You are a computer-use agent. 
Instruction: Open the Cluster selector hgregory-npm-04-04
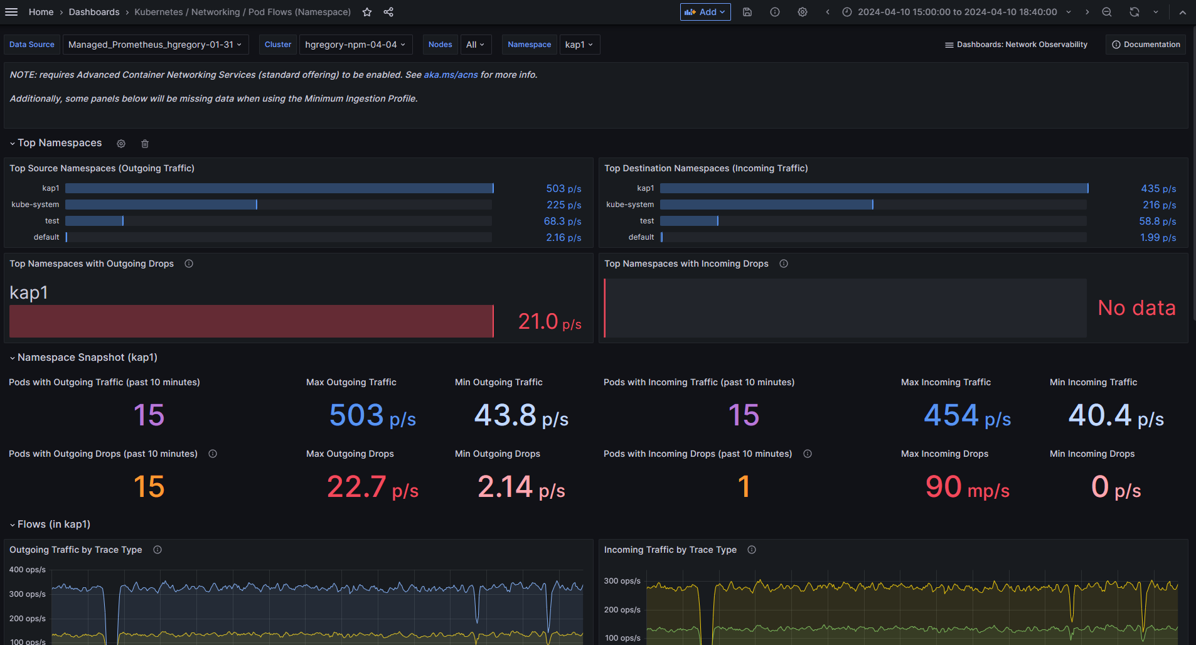pos(355,45)
